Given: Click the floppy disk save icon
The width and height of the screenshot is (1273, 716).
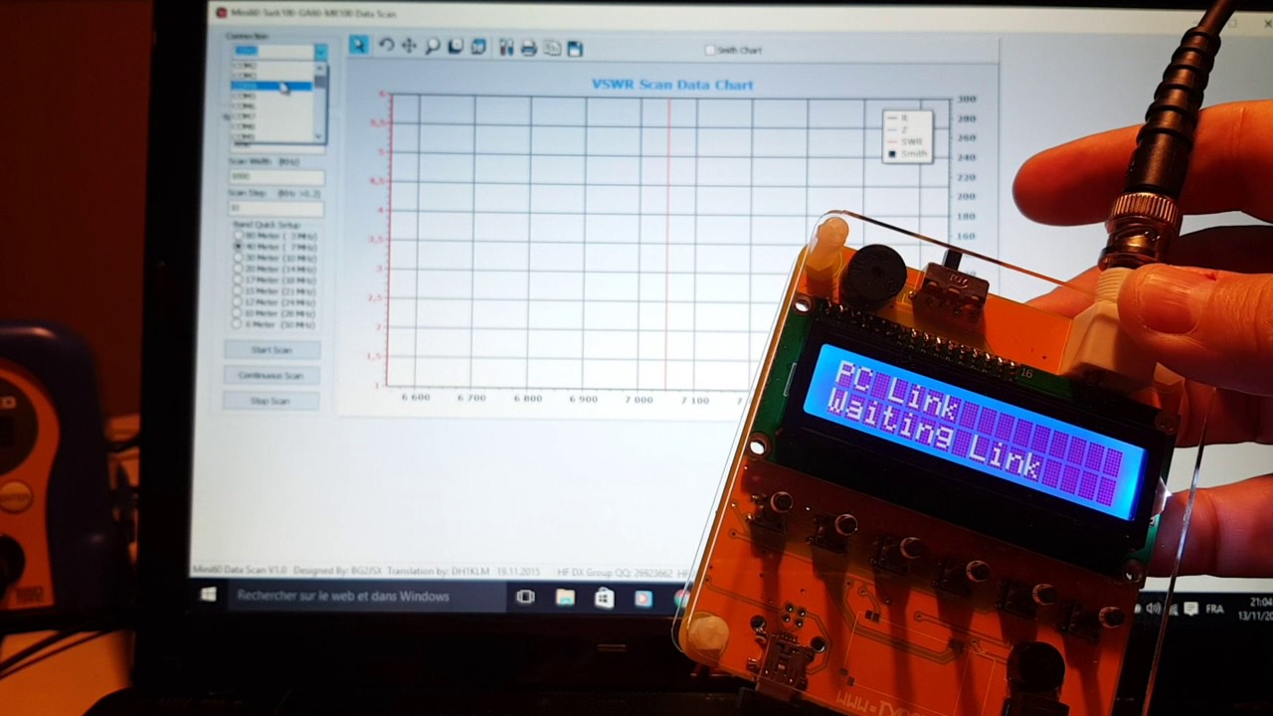Looking at the screenshot, I should pyautogui.click(x=575, y=48).
